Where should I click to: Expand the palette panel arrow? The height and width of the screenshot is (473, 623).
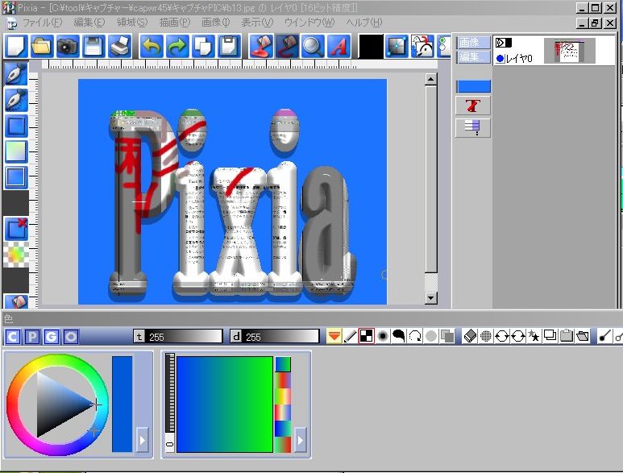(301, 440)
